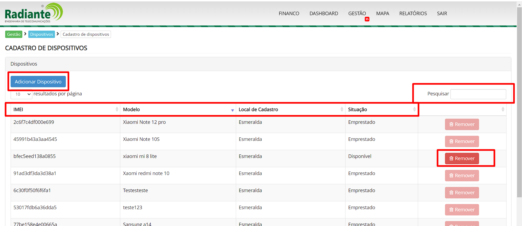Viewport: 522px width, 226px height.
Task: Click Sair to log out
Action: point(442,14)
